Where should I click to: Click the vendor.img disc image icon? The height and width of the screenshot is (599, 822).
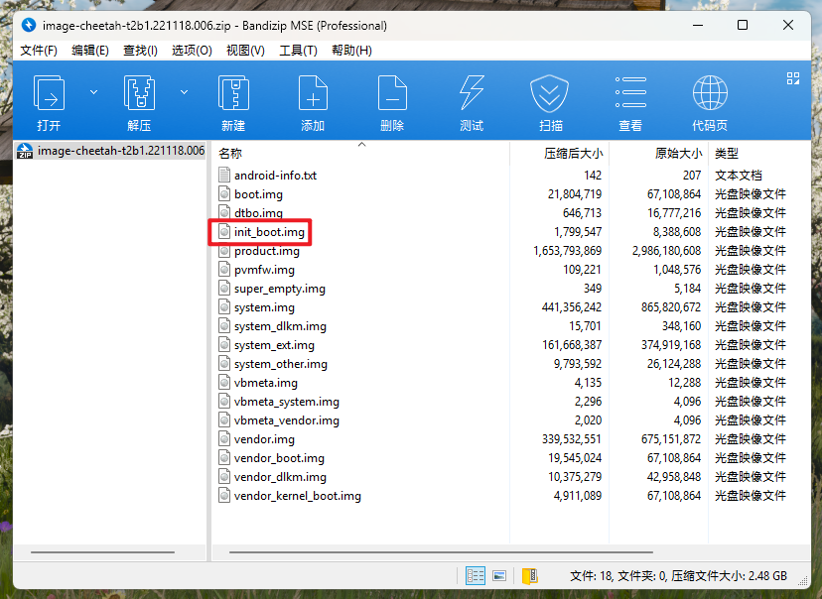point(224,438)
